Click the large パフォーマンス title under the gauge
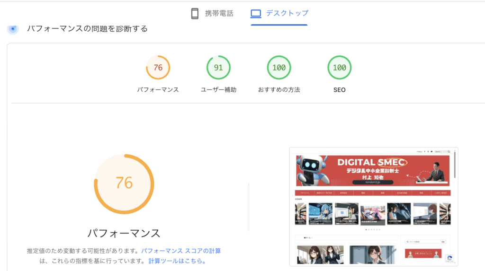 pos(124,233)
